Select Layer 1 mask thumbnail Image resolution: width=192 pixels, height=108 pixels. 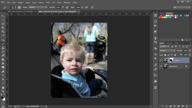tap(171, 60)
